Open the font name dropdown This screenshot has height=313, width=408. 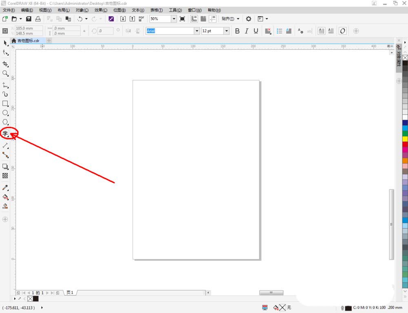(197, 31)
